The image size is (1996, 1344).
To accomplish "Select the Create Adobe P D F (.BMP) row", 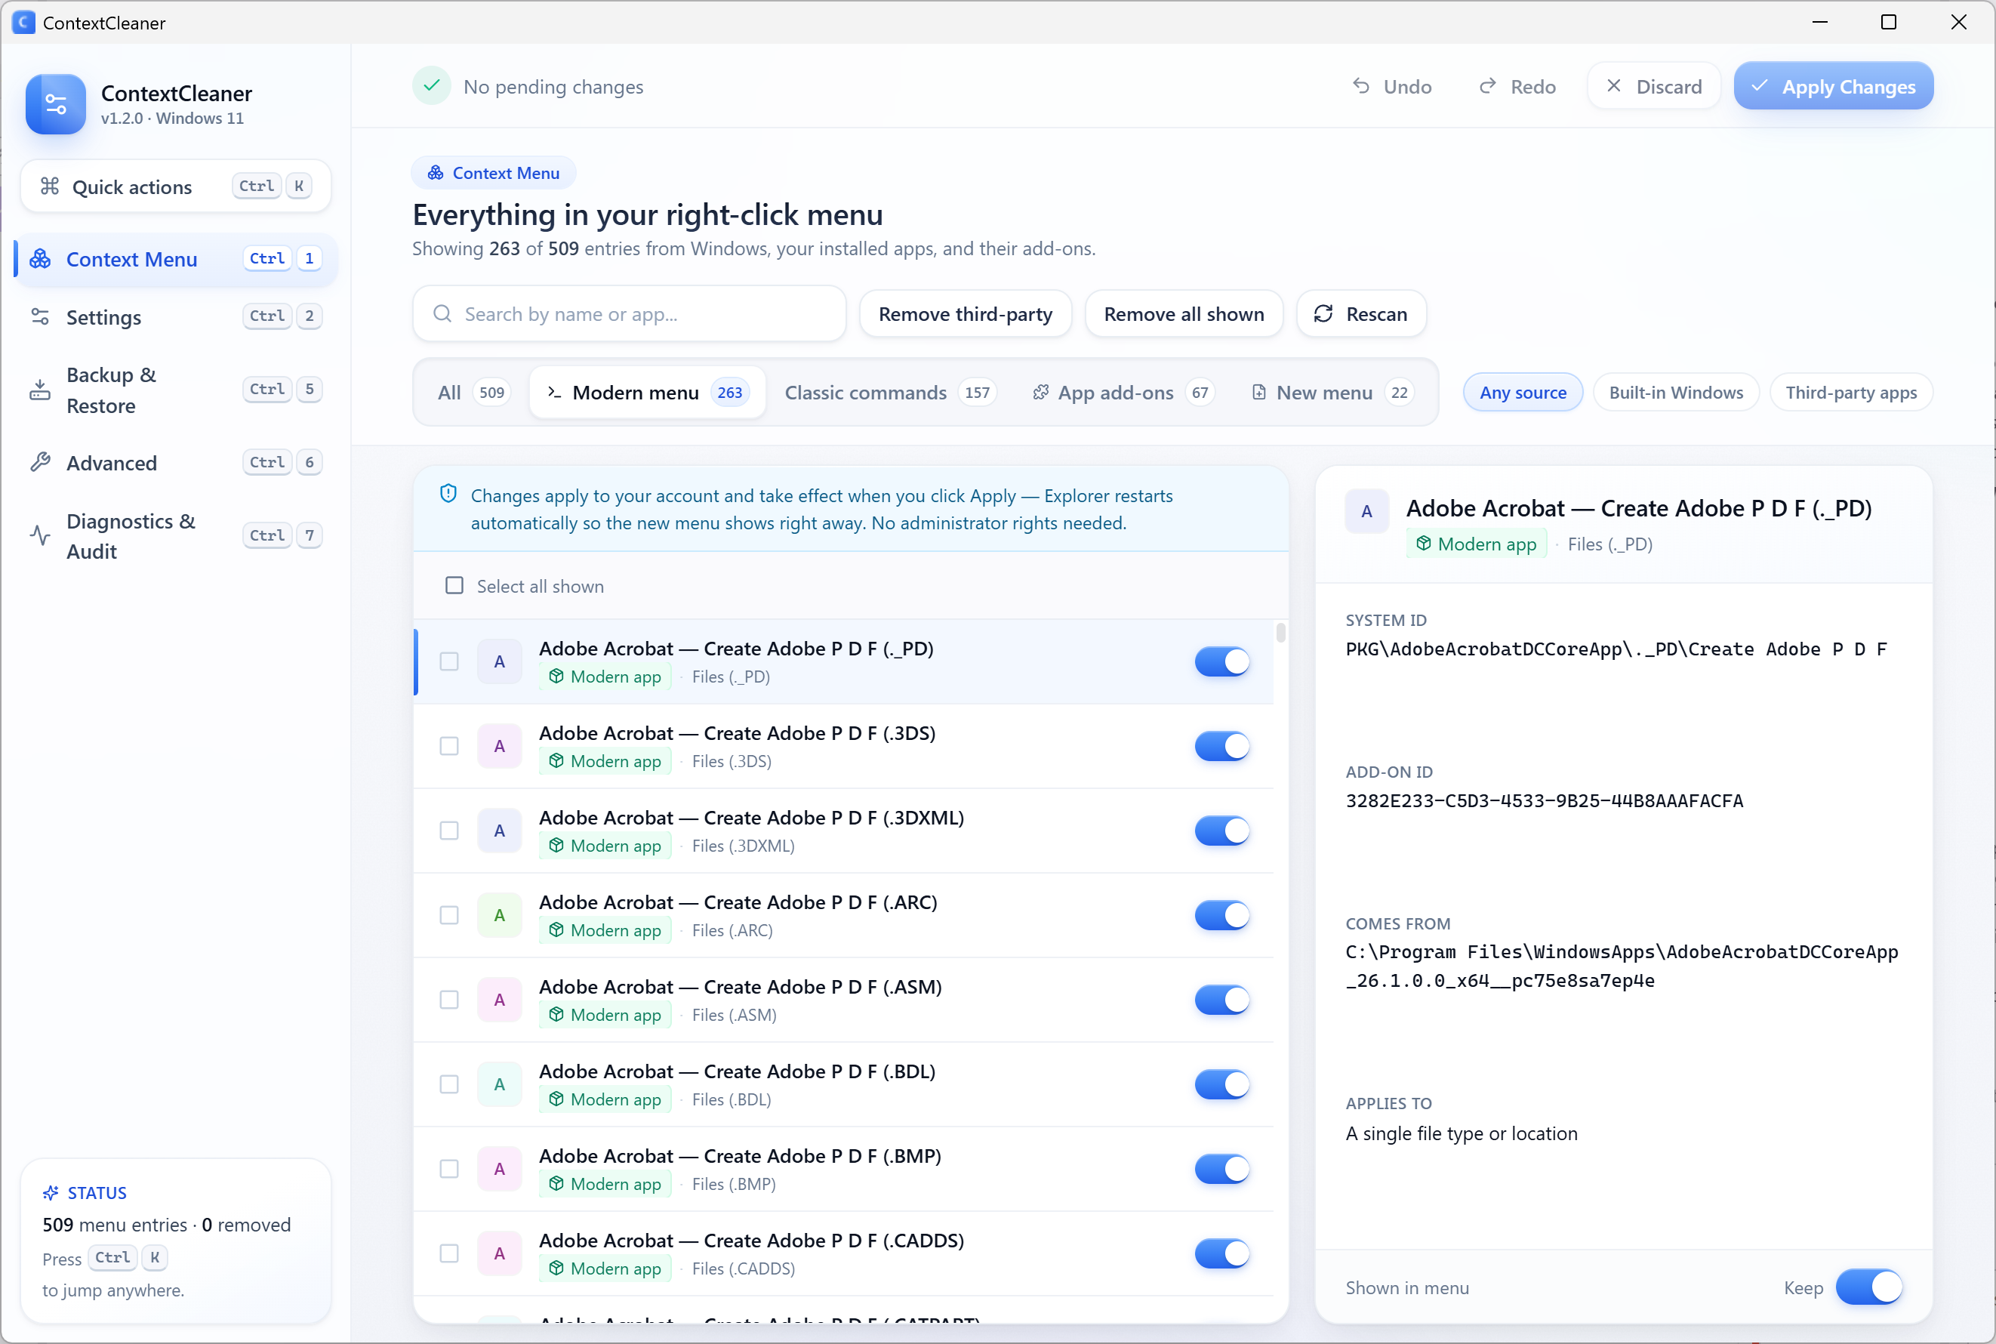I will click(843, 1169).
